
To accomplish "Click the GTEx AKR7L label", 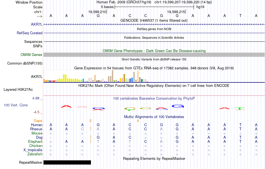I will click(x=37, y=77).
